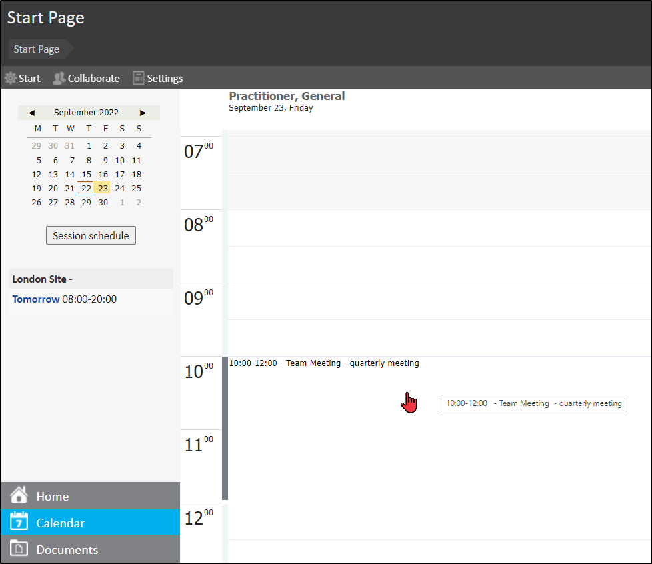
Task: Click the 08:00 time slot row
Action: coord(437,227)
